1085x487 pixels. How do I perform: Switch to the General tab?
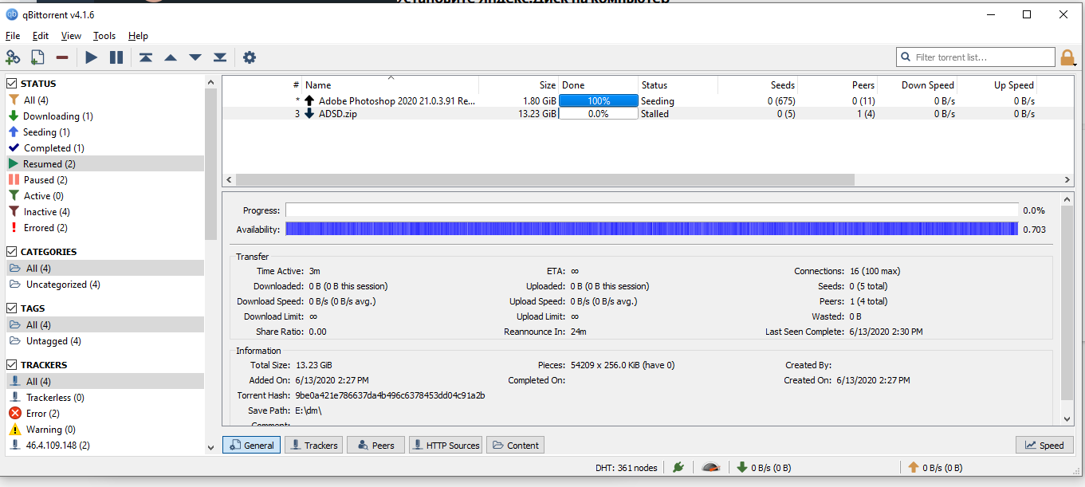pos(251,445)
